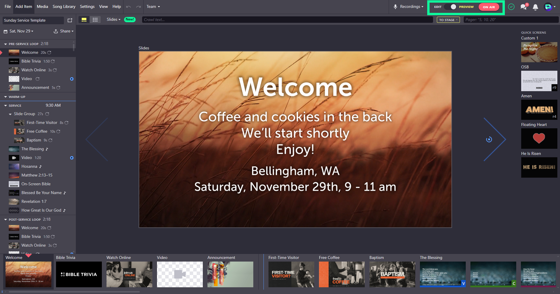The width and height of the screenshot is (560, 294).
Task: Open the notifications bell
Action: tap(535, 7)
